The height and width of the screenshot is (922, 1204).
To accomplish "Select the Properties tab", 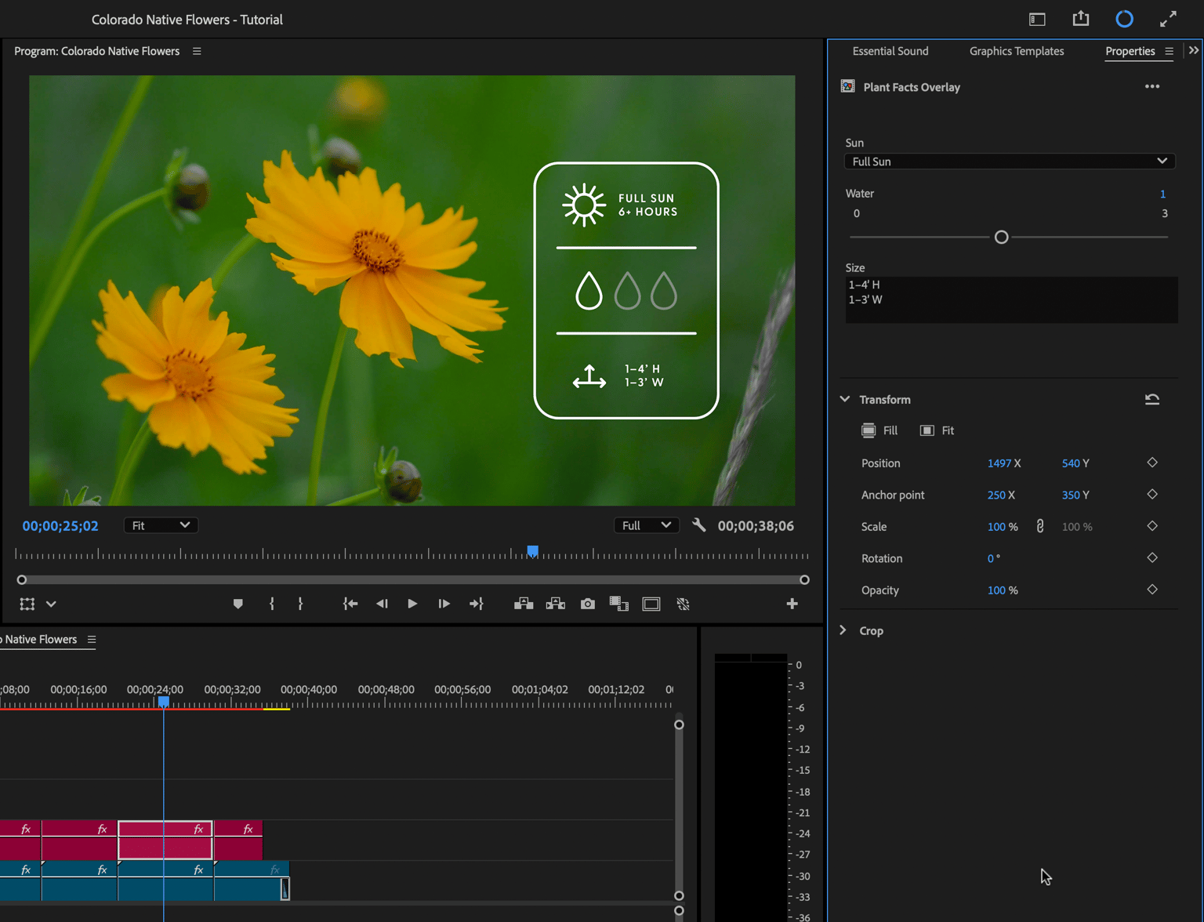I will (x=1130, y=52).
